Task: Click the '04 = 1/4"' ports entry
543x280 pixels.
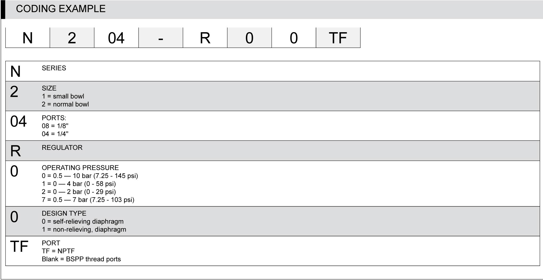Action: click(x=55, y=134)
